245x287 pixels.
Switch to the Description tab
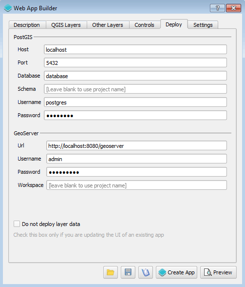(27, 25)
